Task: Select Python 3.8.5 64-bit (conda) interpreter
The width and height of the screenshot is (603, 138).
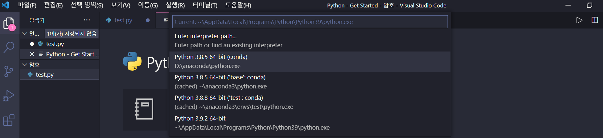Action: coord(310,62)
